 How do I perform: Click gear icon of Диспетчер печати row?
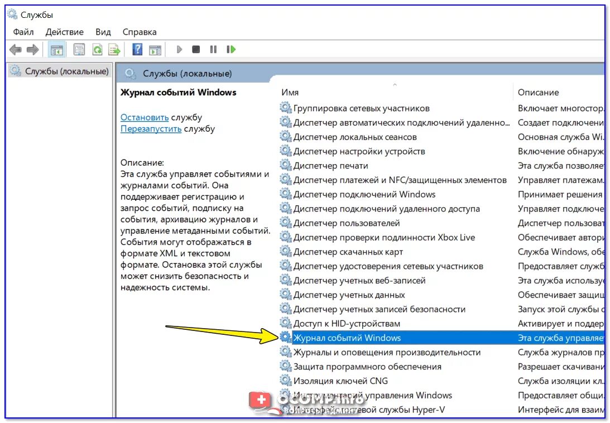pos(286,165)
